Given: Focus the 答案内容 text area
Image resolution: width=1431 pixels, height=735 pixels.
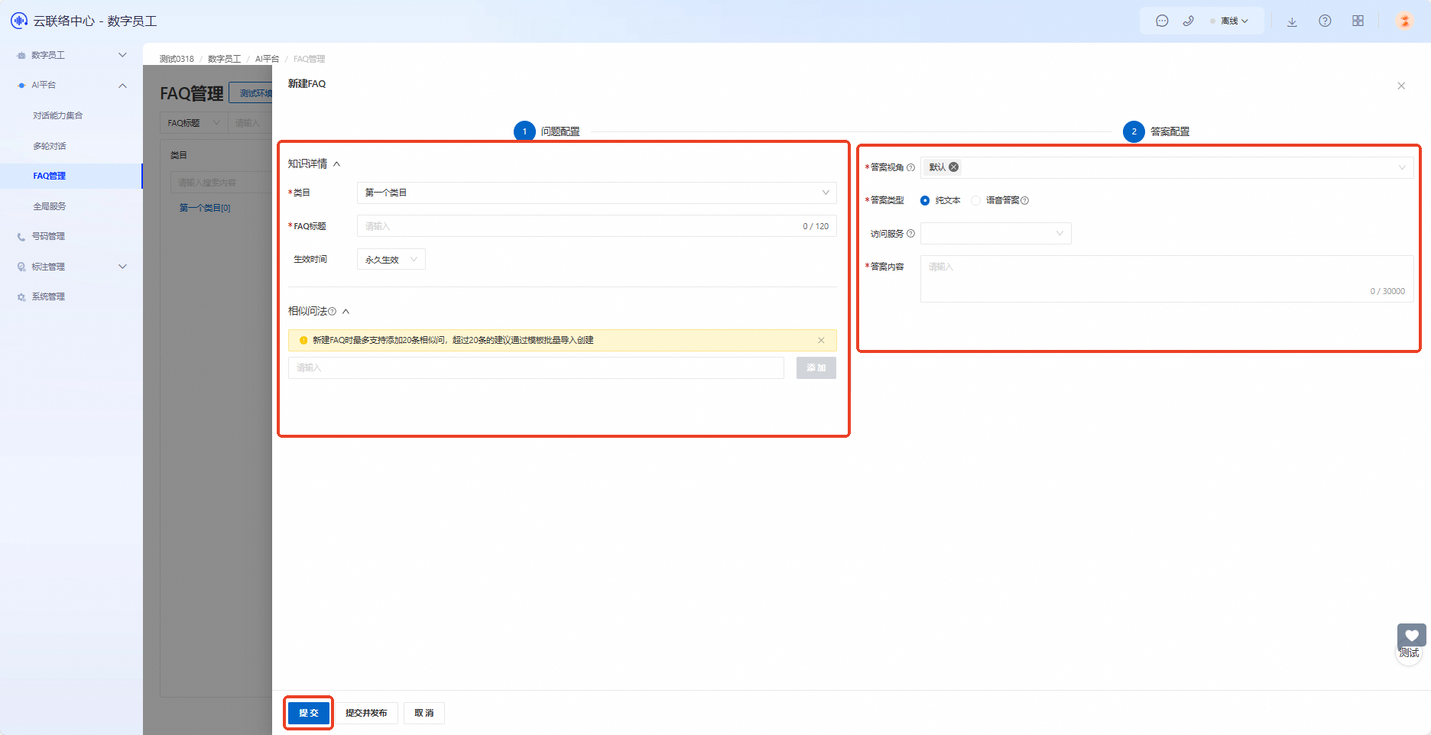Looking at the screenshot, I should pyautogui.click(x=1167, y=279).
